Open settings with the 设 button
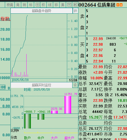This screenshot has width=127, height=140. pyautogui.click(x=75, y=85)
